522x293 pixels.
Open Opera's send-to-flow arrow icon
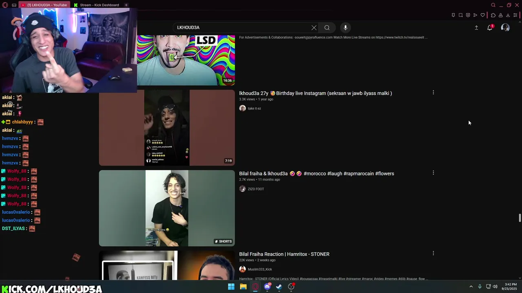click(475, 15)
